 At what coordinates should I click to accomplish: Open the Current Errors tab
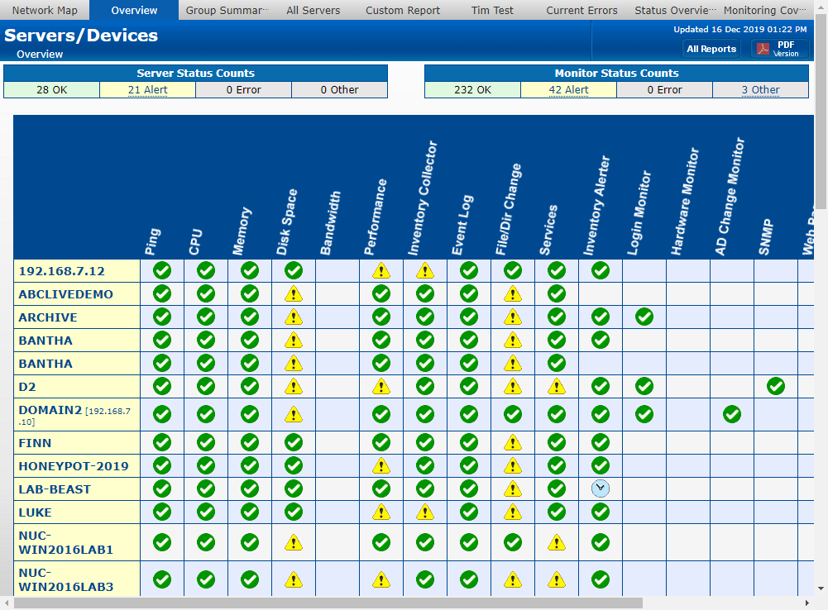click(x=582, y=10)
